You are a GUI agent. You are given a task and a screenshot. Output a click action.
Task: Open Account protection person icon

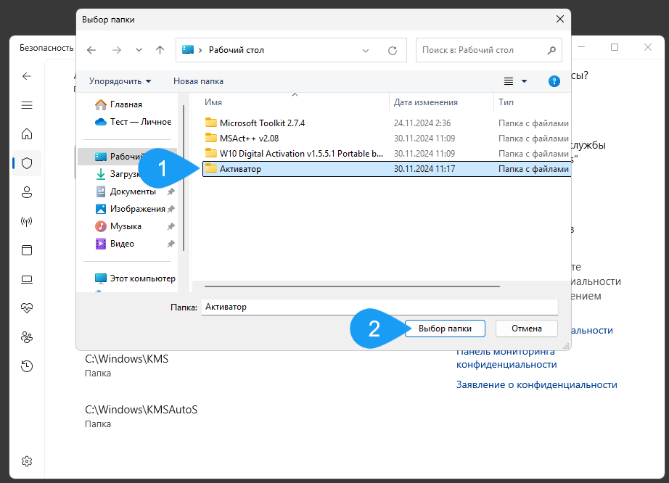click(27, 192)
